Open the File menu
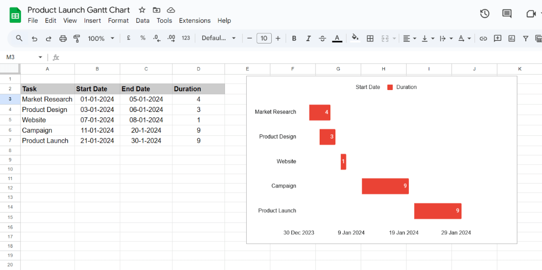Image resolution: width=542 pixels, height=270 pixels. (33, 21)
